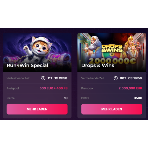Click the Plätze value 10

pos(66,98)
